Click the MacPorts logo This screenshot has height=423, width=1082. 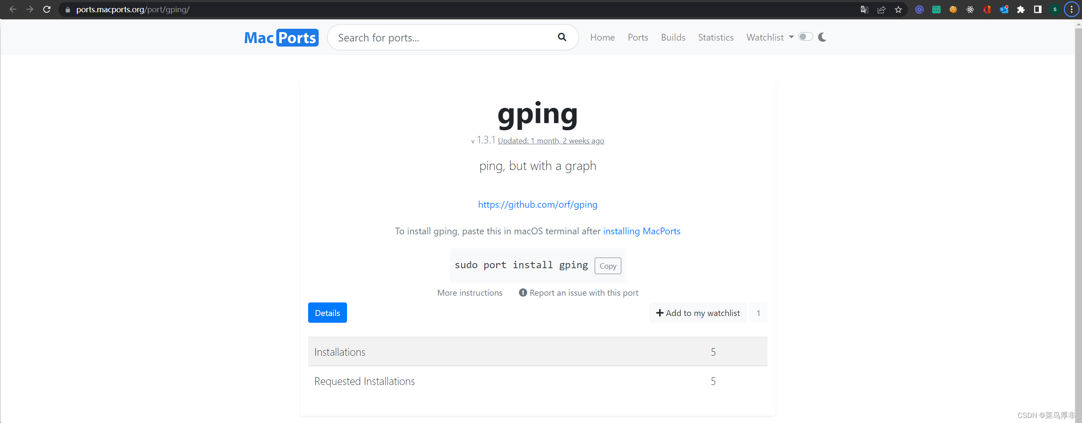click(281, 37)
